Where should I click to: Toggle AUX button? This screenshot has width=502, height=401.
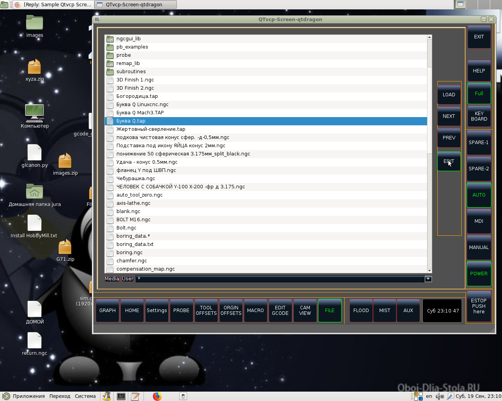(408, 311)
